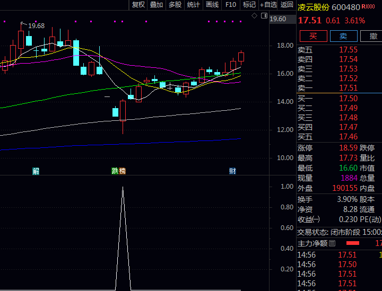Screen dimensions: 382x291
Task: Click the blue 卖 sell button
Action: 343,36
